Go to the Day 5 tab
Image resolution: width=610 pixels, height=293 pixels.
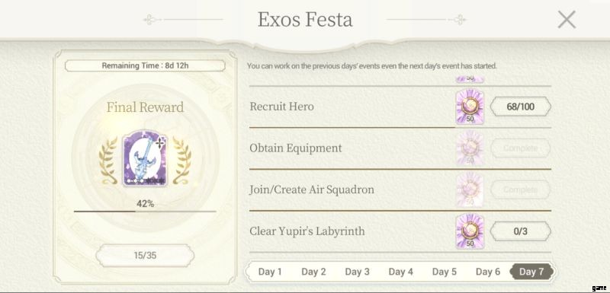[445, 272]
